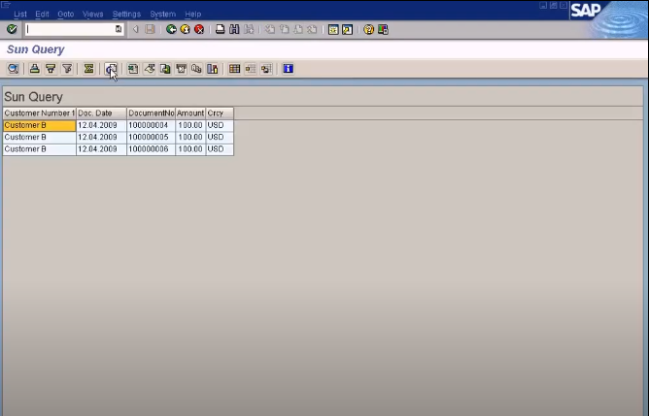Click the Set Filter funnel icon

[x=67, y=69]
